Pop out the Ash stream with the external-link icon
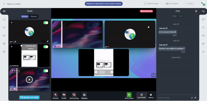This screenshot has width=207, height=101. pyautogui.click(x=48, y=41)
